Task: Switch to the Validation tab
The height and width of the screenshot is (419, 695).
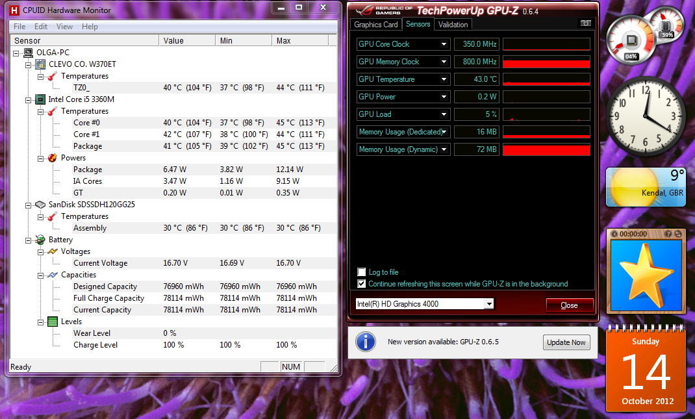Action: pyautogui.click(x=453, y=25)
